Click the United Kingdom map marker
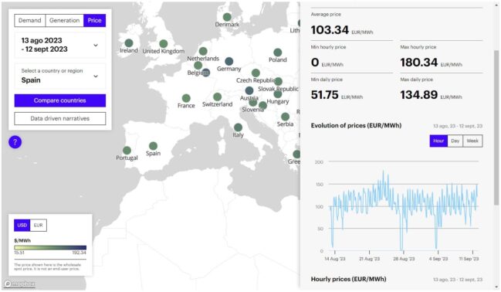This screenshot has width=501, height=292. [164, 43]
